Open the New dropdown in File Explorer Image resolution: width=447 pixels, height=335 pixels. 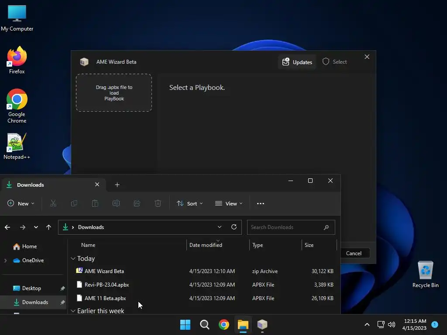21,203
